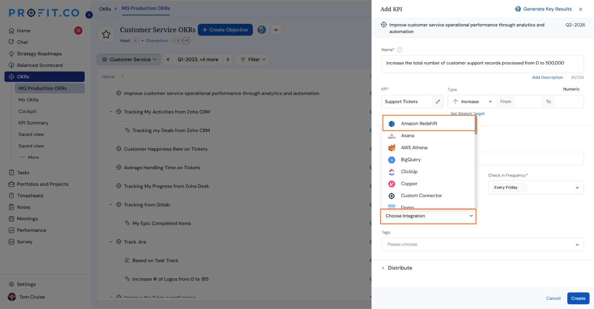Open the Increase type dropdown
This screenshot has height=309, width=594.
(472, 102)
